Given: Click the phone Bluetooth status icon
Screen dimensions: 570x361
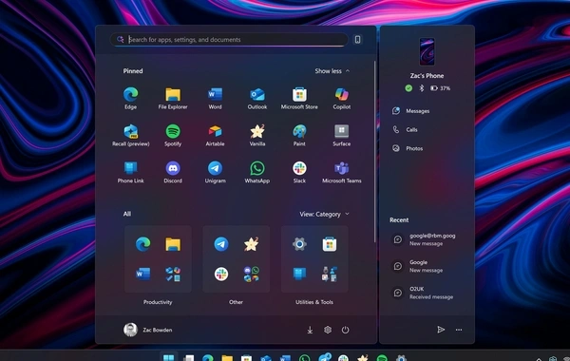Looking at the screenshot, I should coord(422,88).
